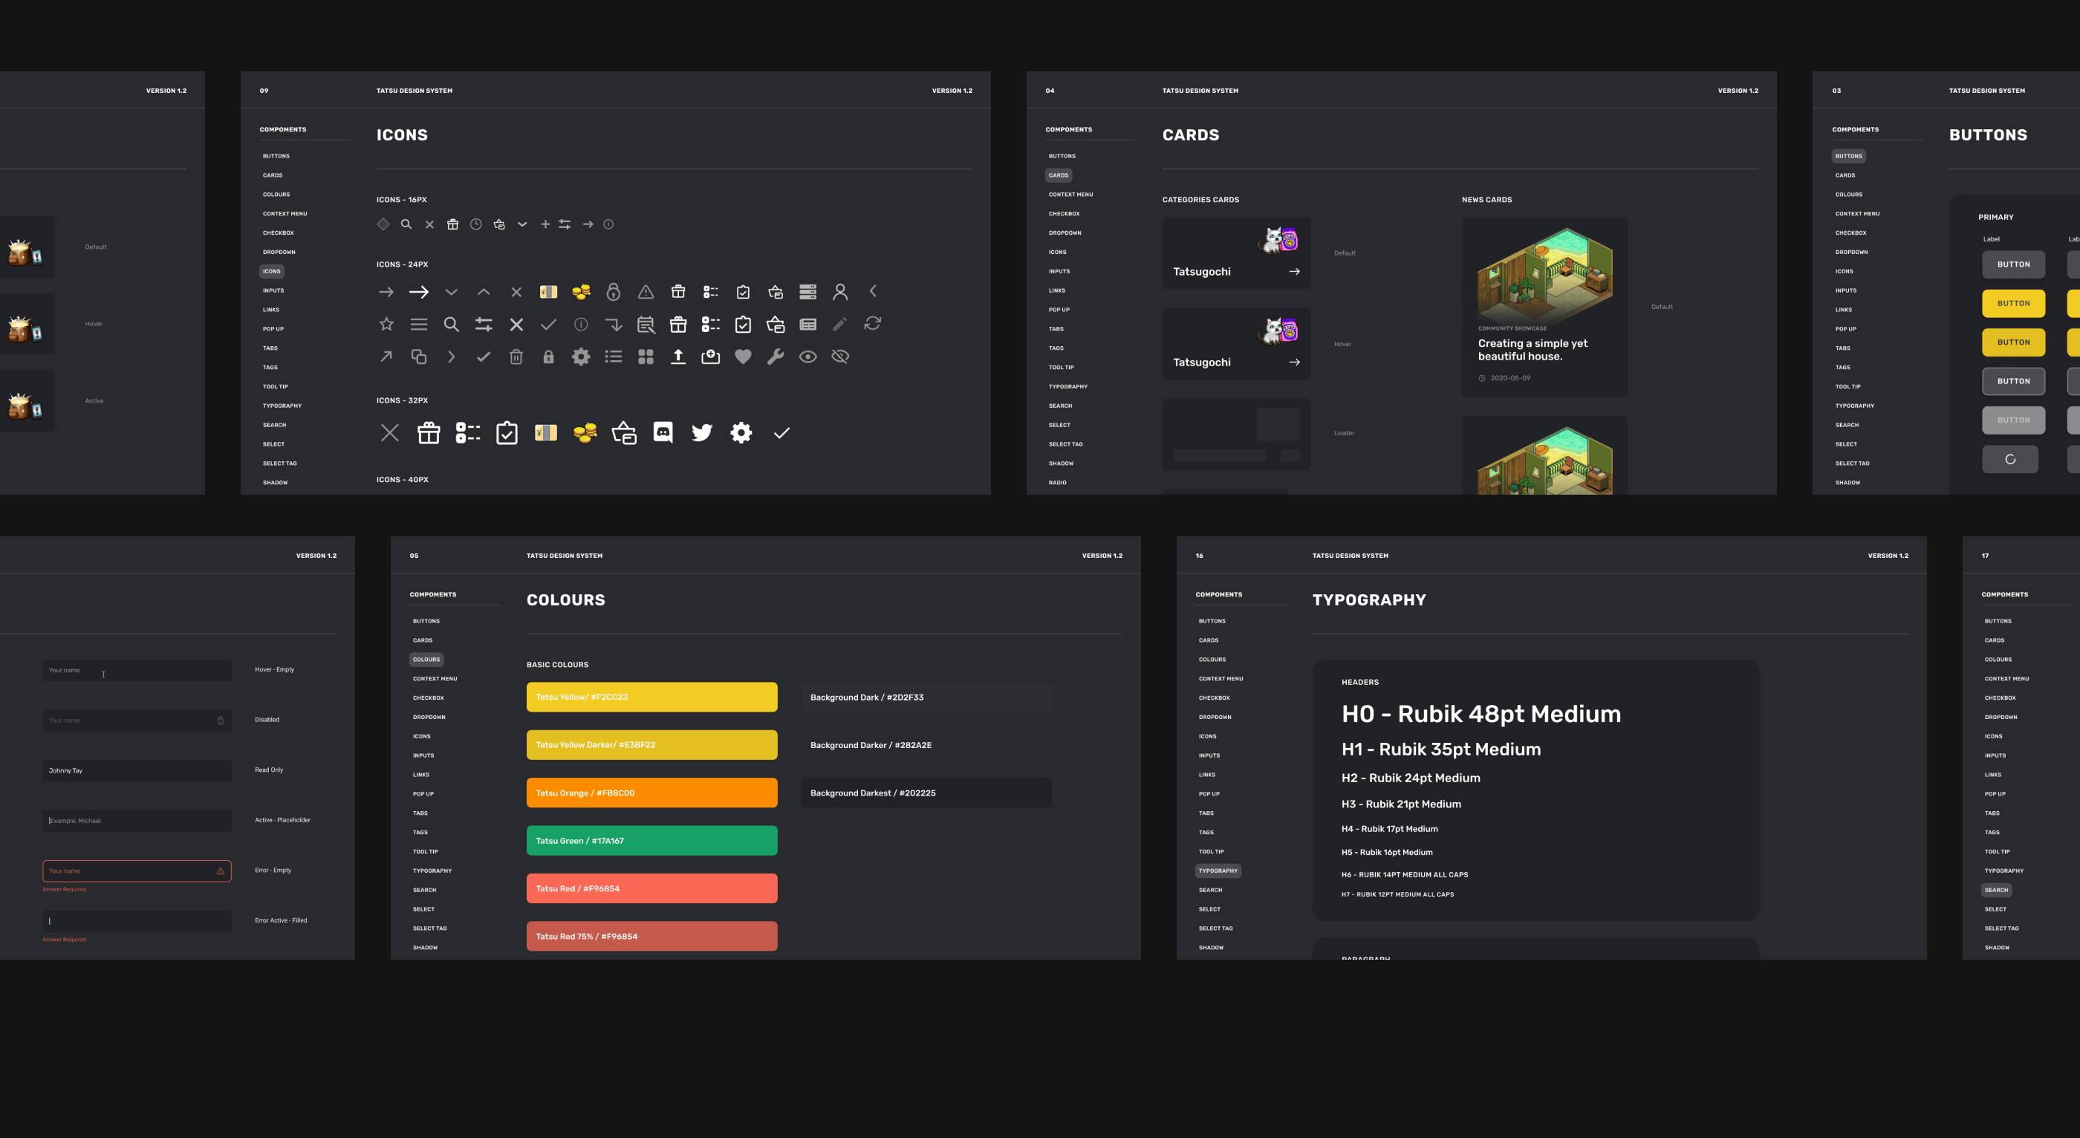The image size is (2080, 1138).
Task: Select the highlighted COLOURS sidebar item
Action: [426, 660]
